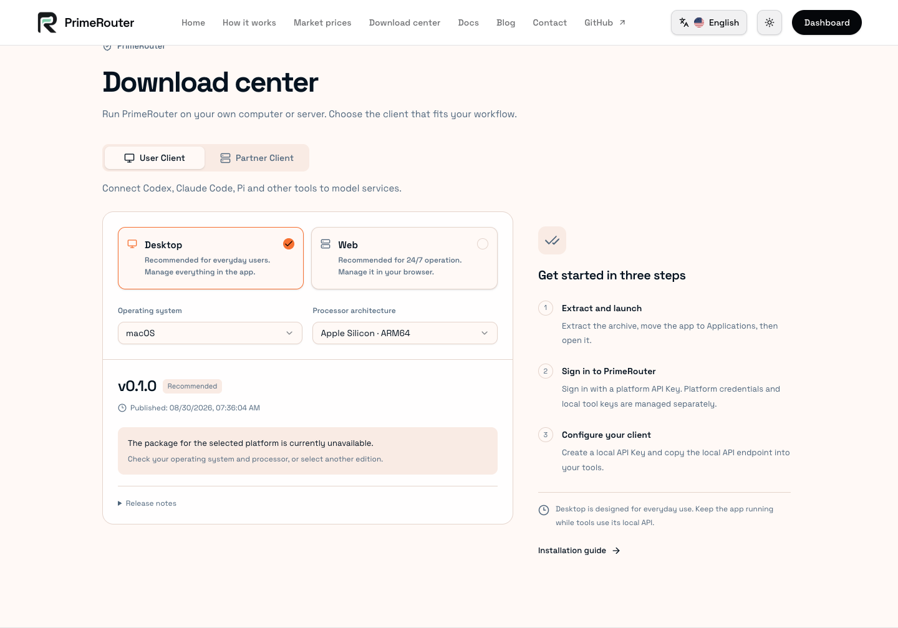
Task: Open the Contact page
Action: (x=550, y=22)
